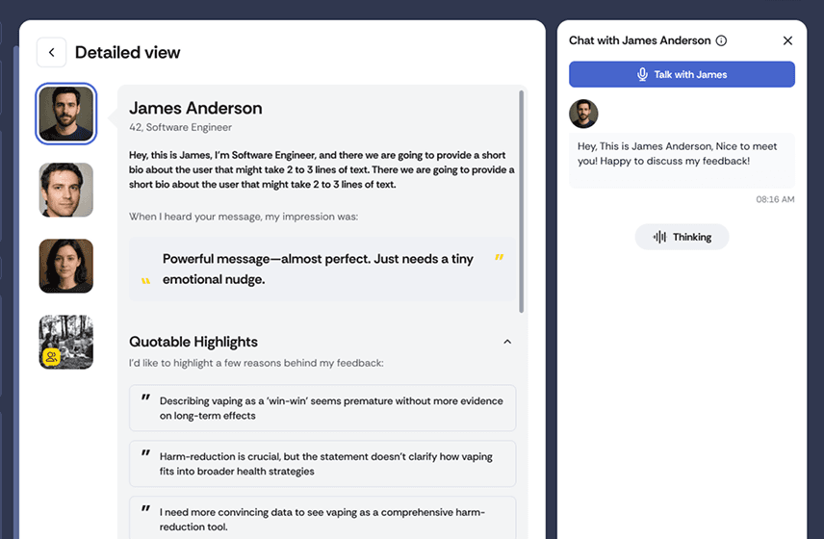This screenshot has width=824, height=539.
Task: Select the second persona thumbnail, man in suit
Action: pos(65,190)
